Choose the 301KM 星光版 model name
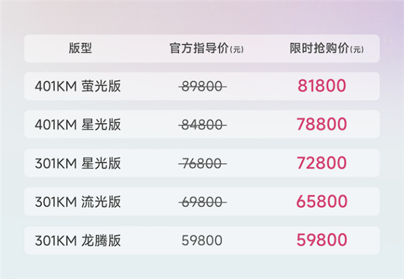The width and height of the screenshot is (404, 279). click(x=77, y=163)
